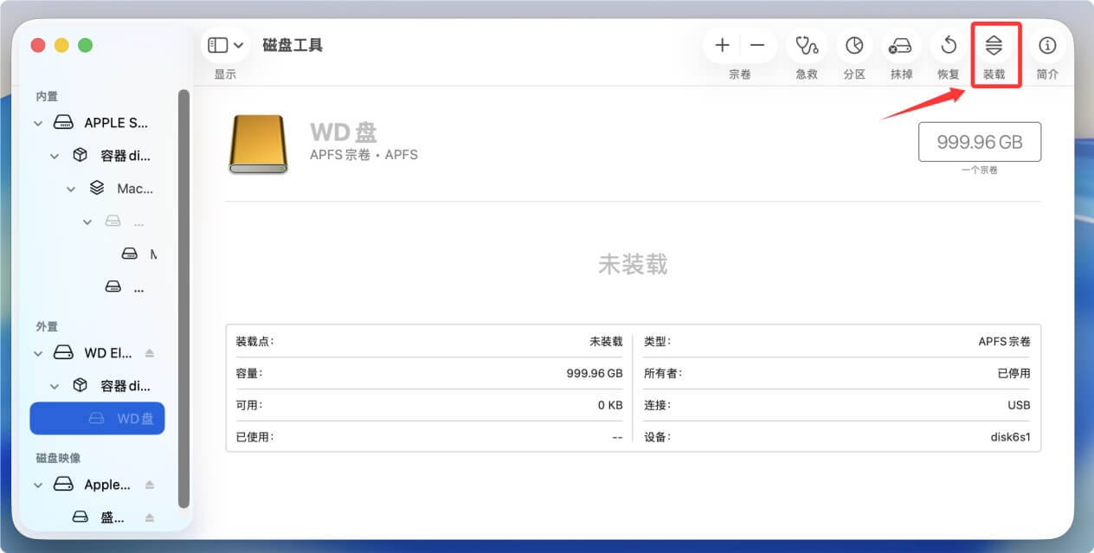Screen dimensions: 1094x553
Task: Add a volume with the + button
Action: (x=722, y=45)
